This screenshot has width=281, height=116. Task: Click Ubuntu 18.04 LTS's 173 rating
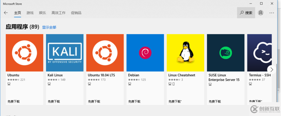tap(97, 80)
